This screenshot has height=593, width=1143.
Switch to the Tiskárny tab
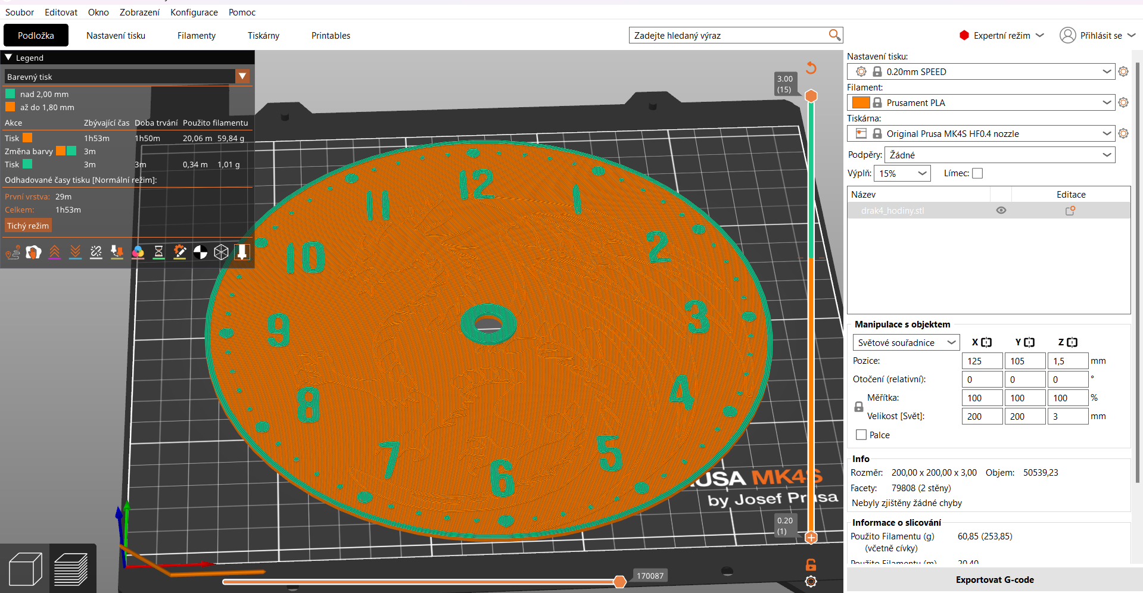tap(263, 35)
